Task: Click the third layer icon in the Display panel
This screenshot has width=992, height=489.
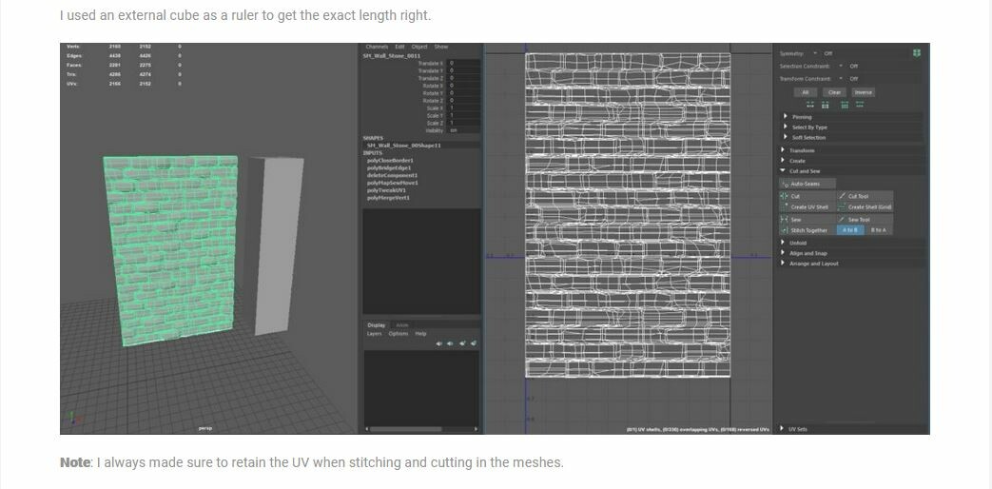Action: point(462,343)
